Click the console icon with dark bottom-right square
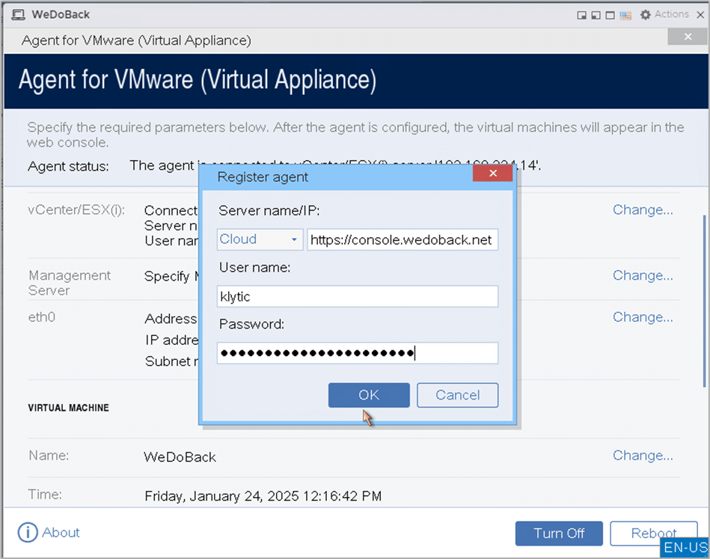This screenshot has width=710, height=559. (x=582, y=16)
